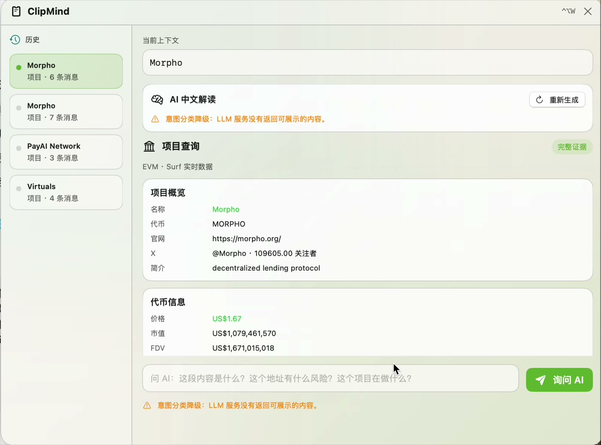Click the AI brain icon beside 中文解读
Image resolution: width=601 pixels, height=445 pixels.
click(157, 100)
